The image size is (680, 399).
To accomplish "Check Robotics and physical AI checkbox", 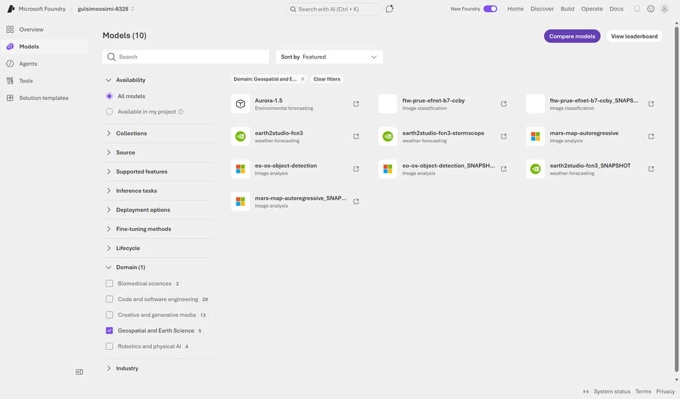I will pyautogui.click(x=109, y=346).
